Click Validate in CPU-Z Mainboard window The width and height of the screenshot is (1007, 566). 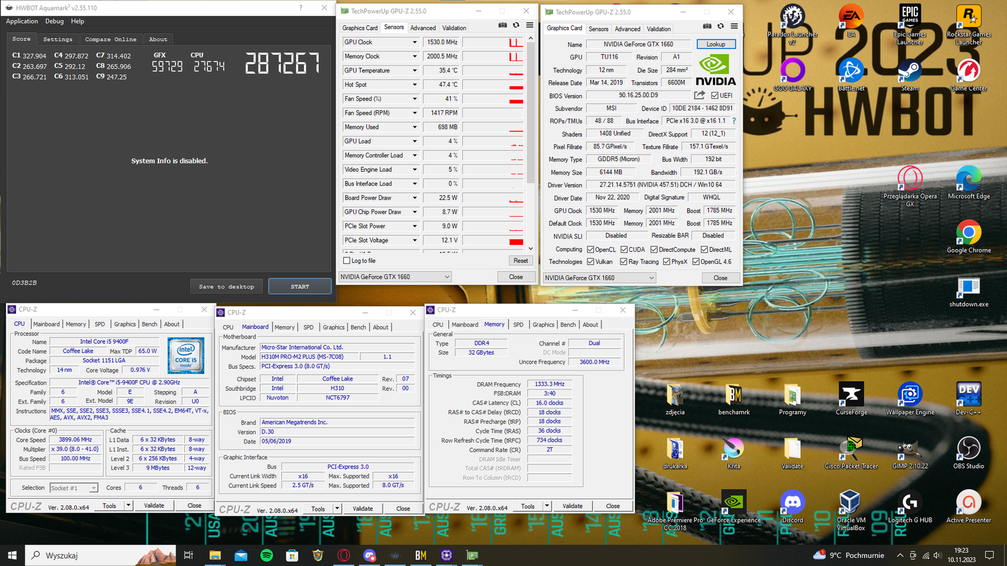click(362, 508)
